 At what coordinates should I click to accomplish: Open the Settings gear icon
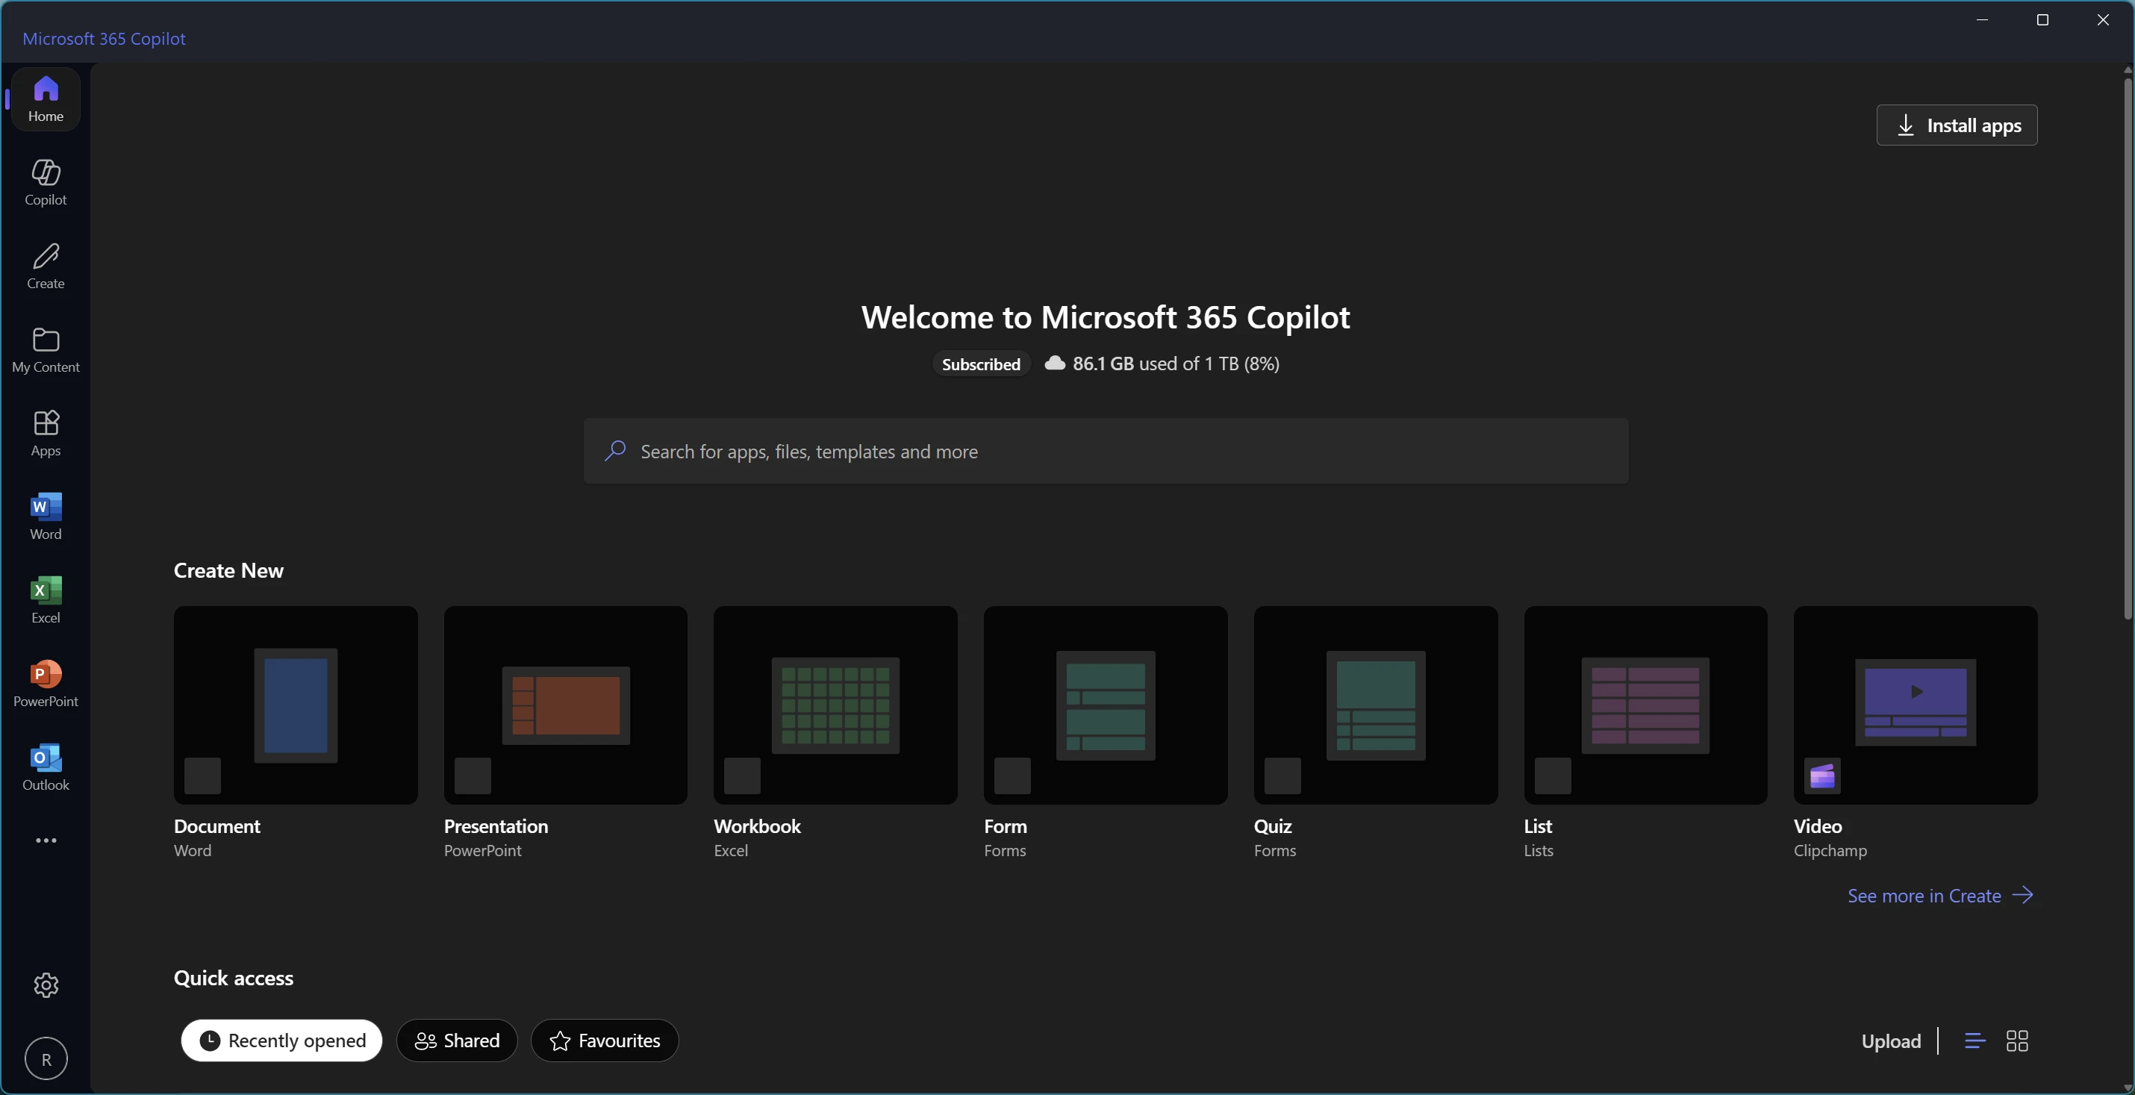(46, 985)
